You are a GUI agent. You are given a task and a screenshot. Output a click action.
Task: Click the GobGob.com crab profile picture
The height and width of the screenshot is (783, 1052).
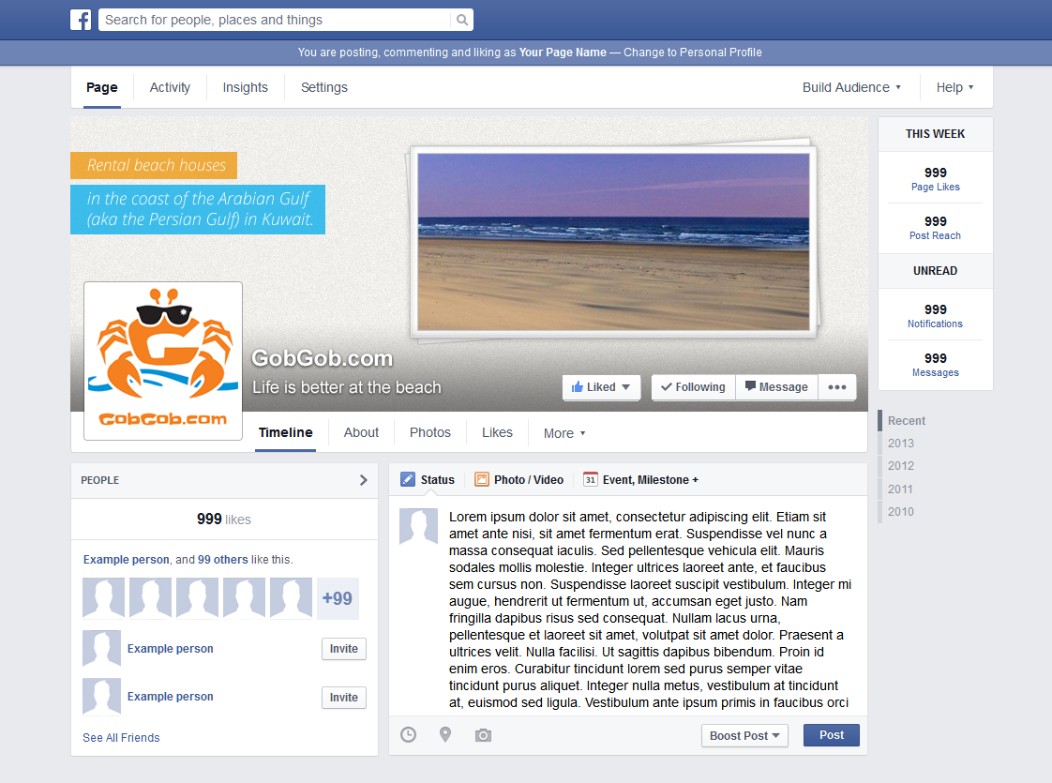pos(163,361)
